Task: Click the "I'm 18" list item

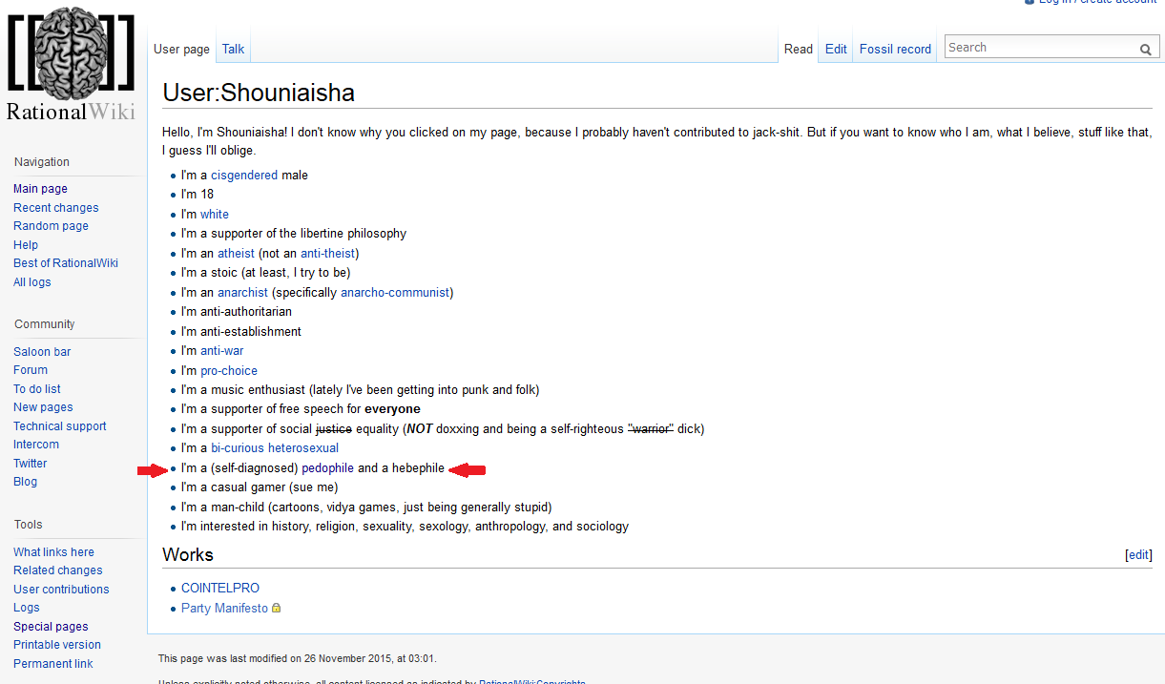Action: (198, 195)
